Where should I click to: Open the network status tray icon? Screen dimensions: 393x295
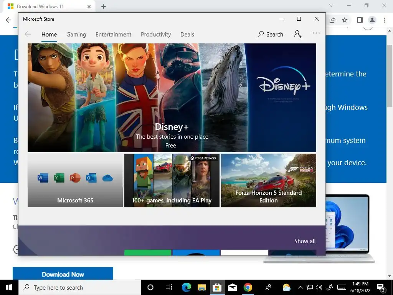[310, 287]
